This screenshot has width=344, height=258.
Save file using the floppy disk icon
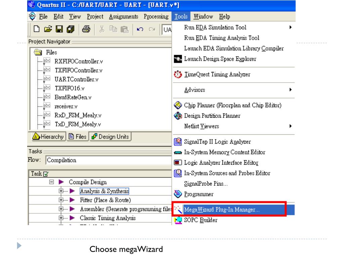59,29
